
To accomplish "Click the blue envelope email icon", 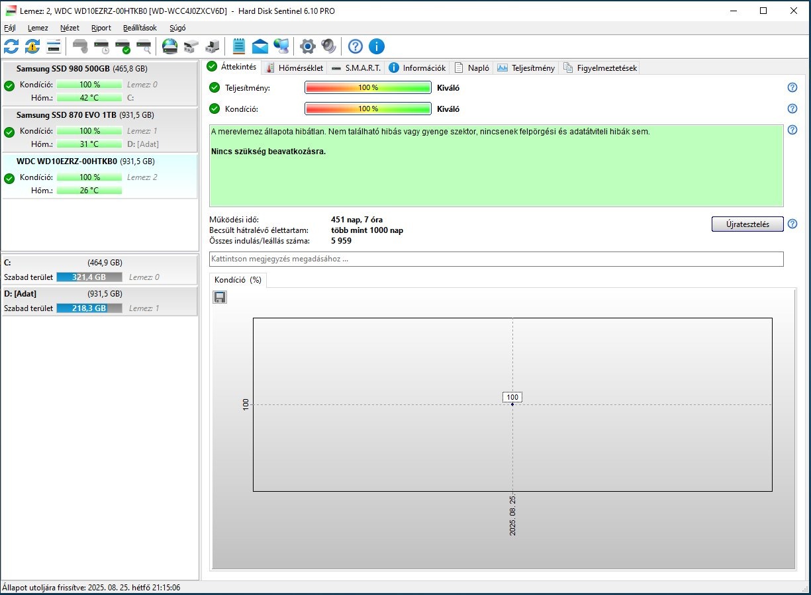I will 260,46.
